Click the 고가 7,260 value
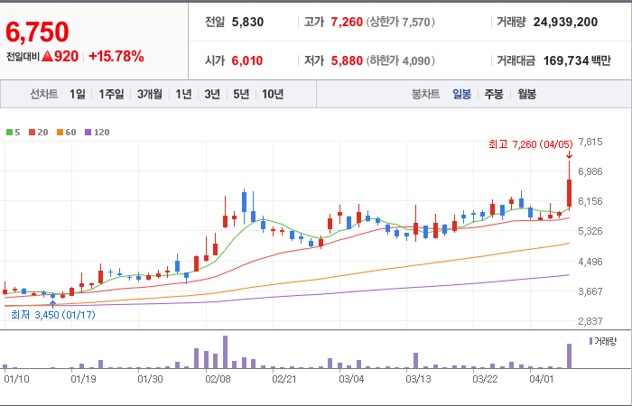This screenshot has height=406, width=632. coord(347,22)
